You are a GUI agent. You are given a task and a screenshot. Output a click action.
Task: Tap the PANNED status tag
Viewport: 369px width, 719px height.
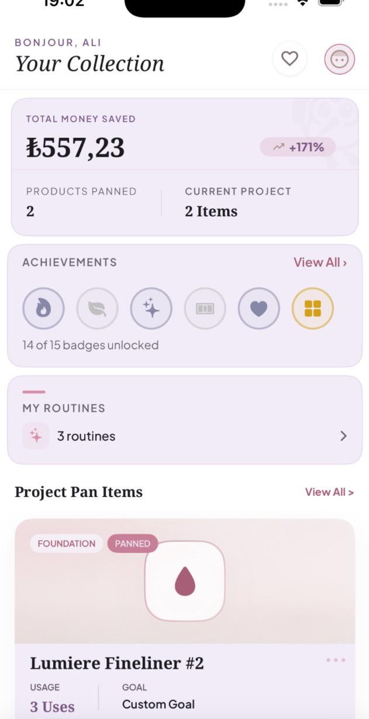point(133,544)
